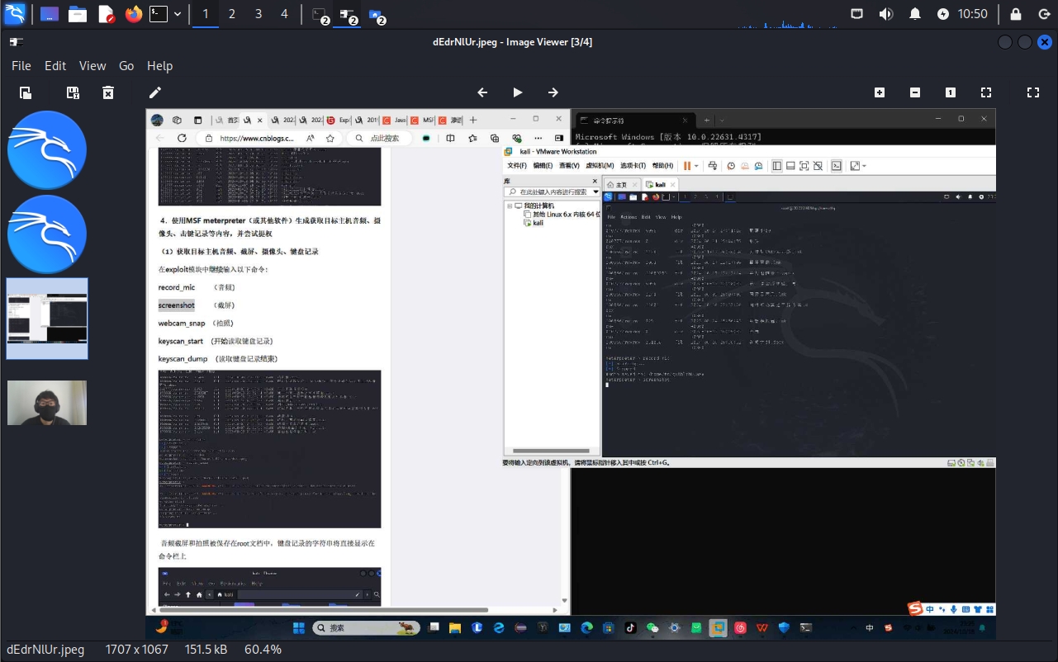
Task: Launch the file manager from the panel
Action: 78,14
